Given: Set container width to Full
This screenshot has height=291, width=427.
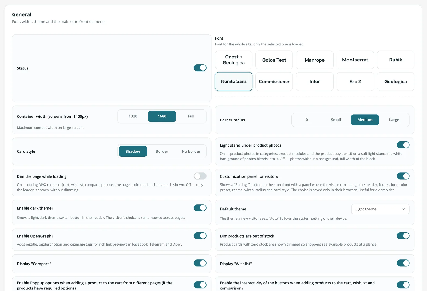Looking at the screenshot, I should point(191,116).
